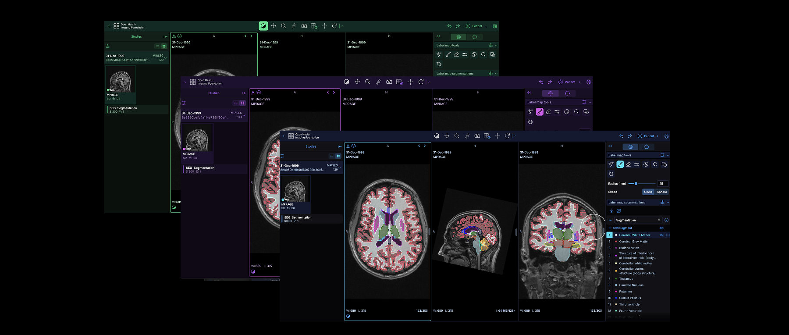Viewport: 789px width, 335px height.
Task: Select Brush tool in green viewer label map tools
Action: 448,54
